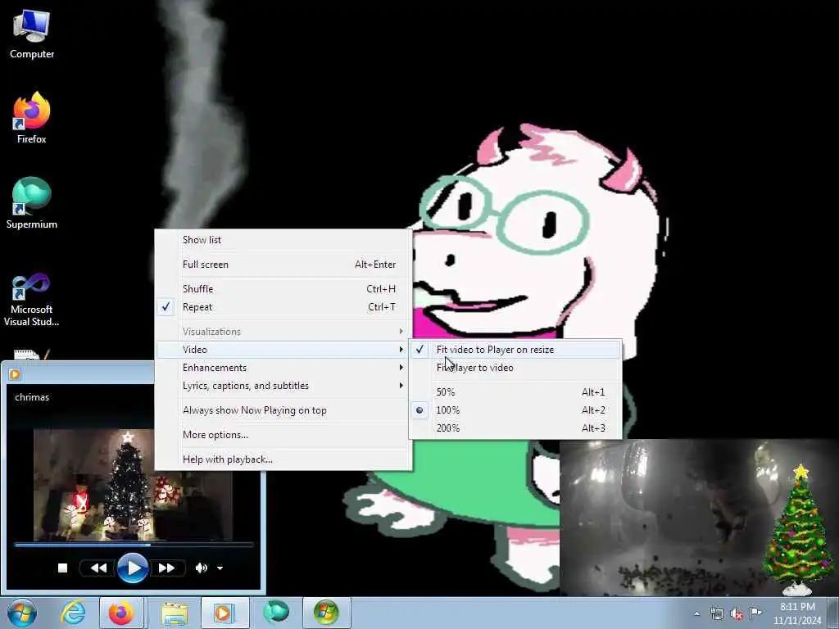The height and width of the screenshot is (629, 839).
Task: Open Help with playback...
Action: 283,459
